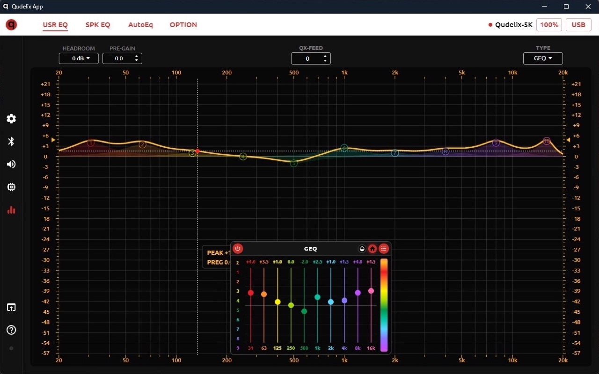Screen dimensions: 599x374
Task: Increase the PRE-GAIN stepper value
Action: pyautogui.click(x=136, y=56)
